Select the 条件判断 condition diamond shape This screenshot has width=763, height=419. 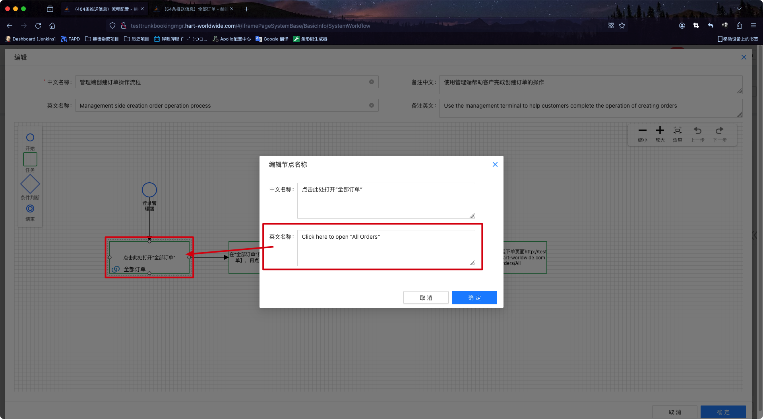click(x=30, y=184)
